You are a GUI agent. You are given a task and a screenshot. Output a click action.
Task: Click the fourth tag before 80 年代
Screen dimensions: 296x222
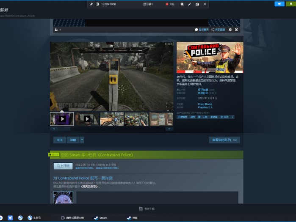(x=214, y=117)
